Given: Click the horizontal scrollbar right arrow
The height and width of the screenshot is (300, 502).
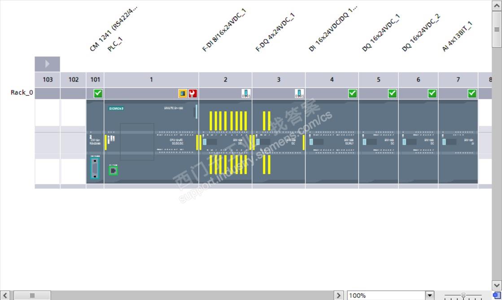Looking at the screenshot, I should [338, 295].
